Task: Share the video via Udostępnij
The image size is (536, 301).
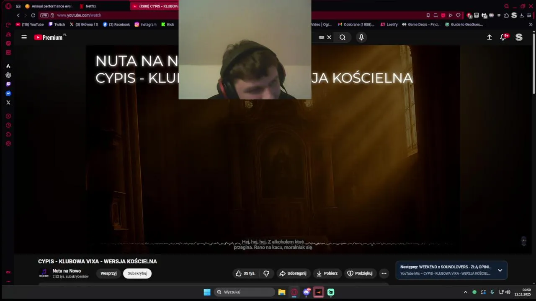Action: pyautogui.click(x=293, y=273)
